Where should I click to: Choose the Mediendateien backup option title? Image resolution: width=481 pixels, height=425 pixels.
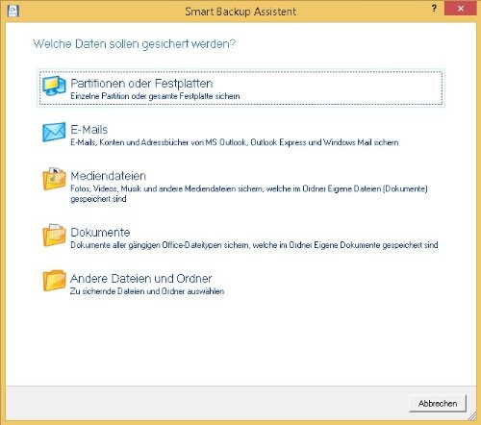click(109, 176)
